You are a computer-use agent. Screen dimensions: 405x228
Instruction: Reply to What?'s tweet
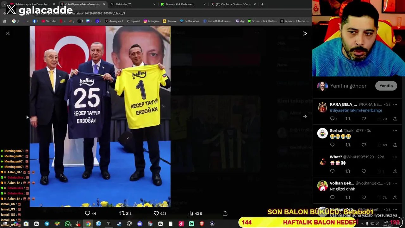[332, 171]
